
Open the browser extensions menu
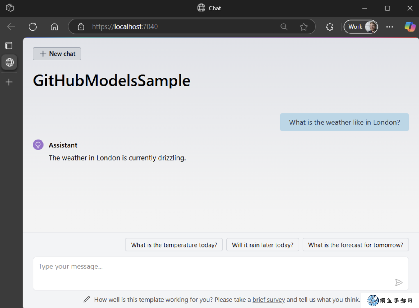tap(330, 27)
